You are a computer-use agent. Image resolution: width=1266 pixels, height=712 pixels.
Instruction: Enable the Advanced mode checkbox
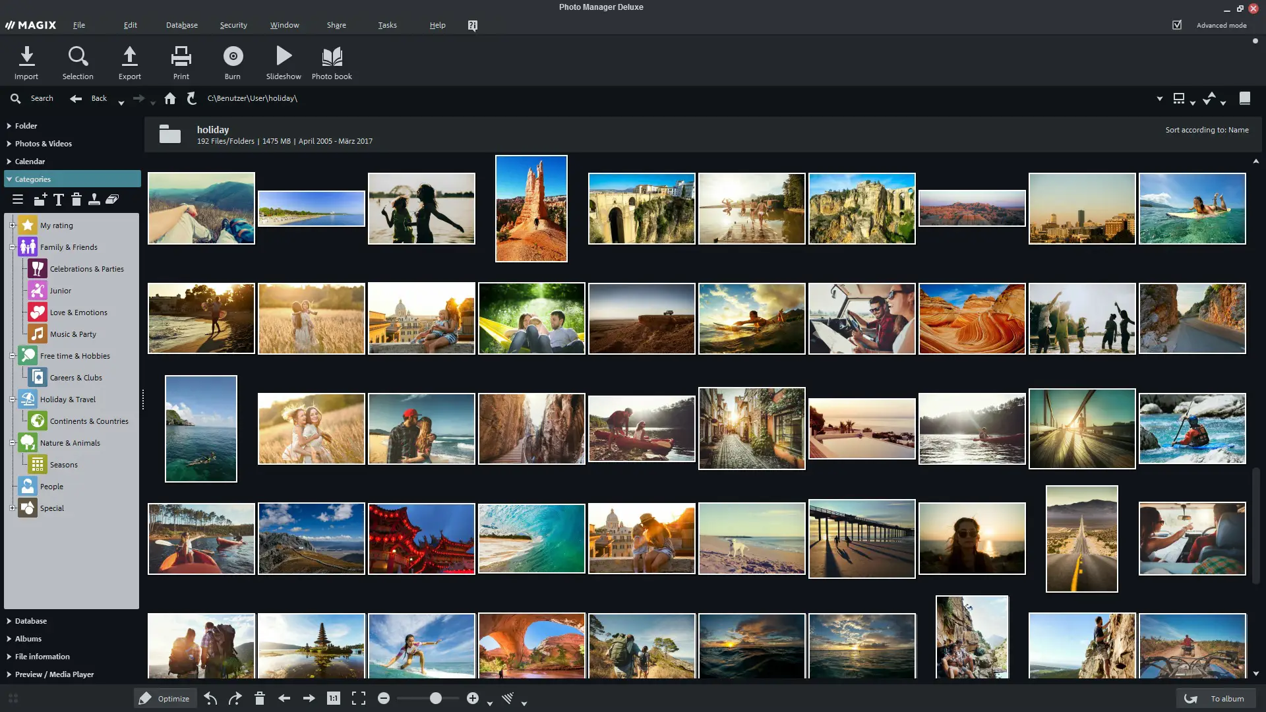point(1177,24)
